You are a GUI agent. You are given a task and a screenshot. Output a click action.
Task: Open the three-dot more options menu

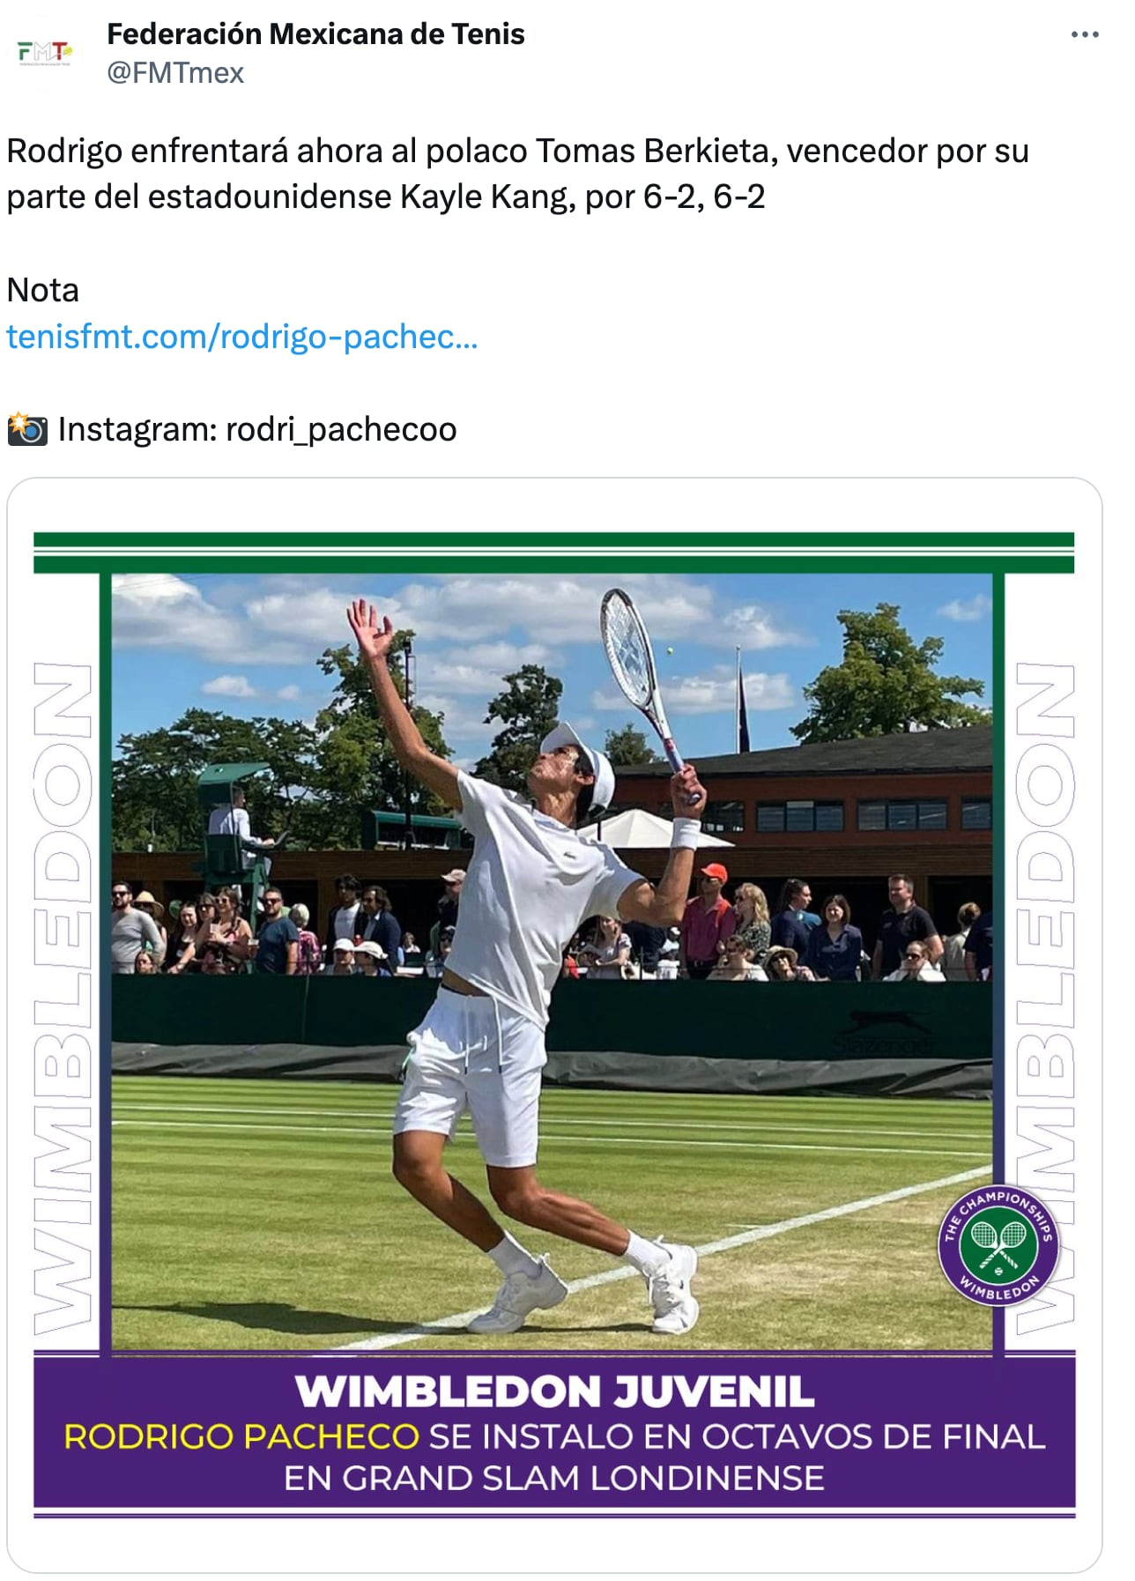point(1085,34)
